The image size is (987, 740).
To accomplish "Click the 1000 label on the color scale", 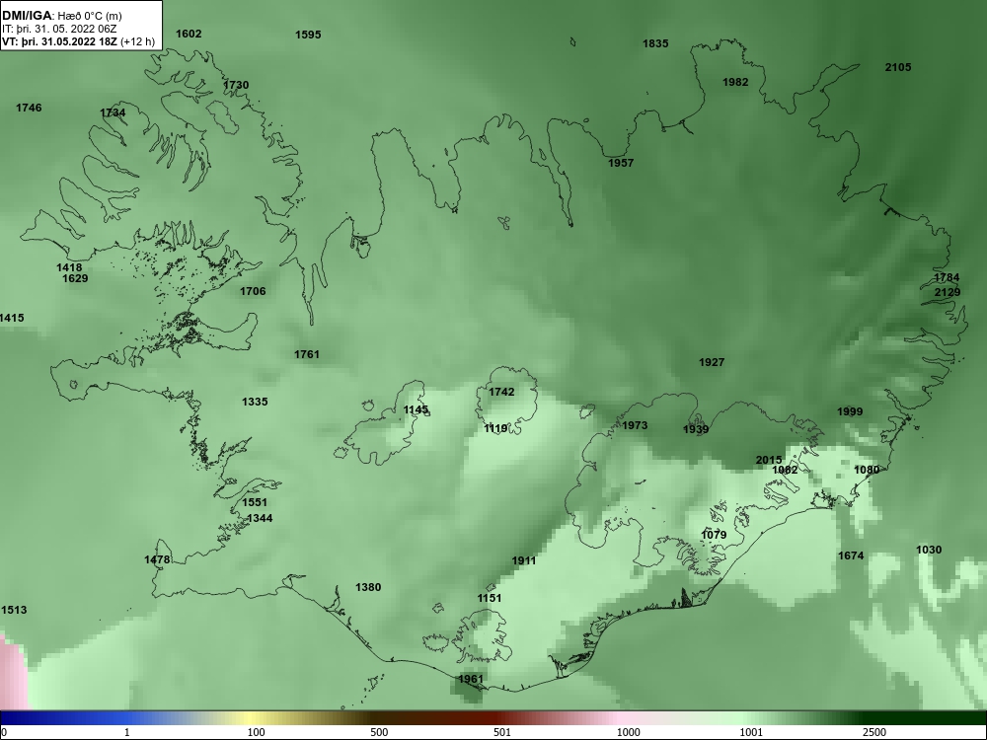I will [x=628, y=732].
